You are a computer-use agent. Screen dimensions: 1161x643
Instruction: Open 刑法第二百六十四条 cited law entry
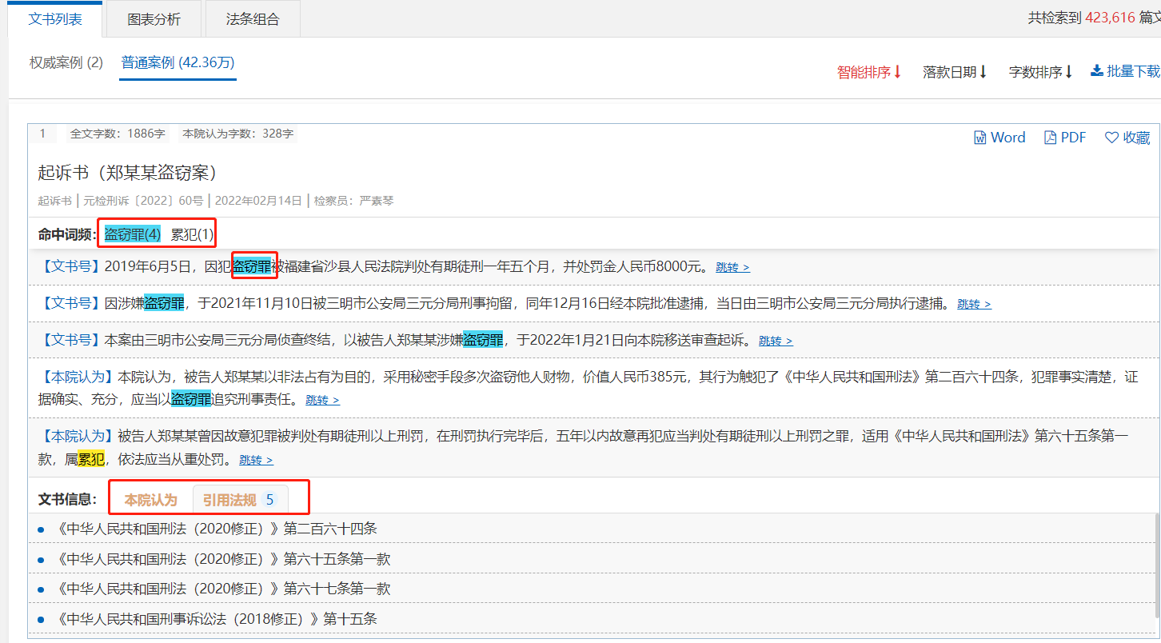point(217,529)
